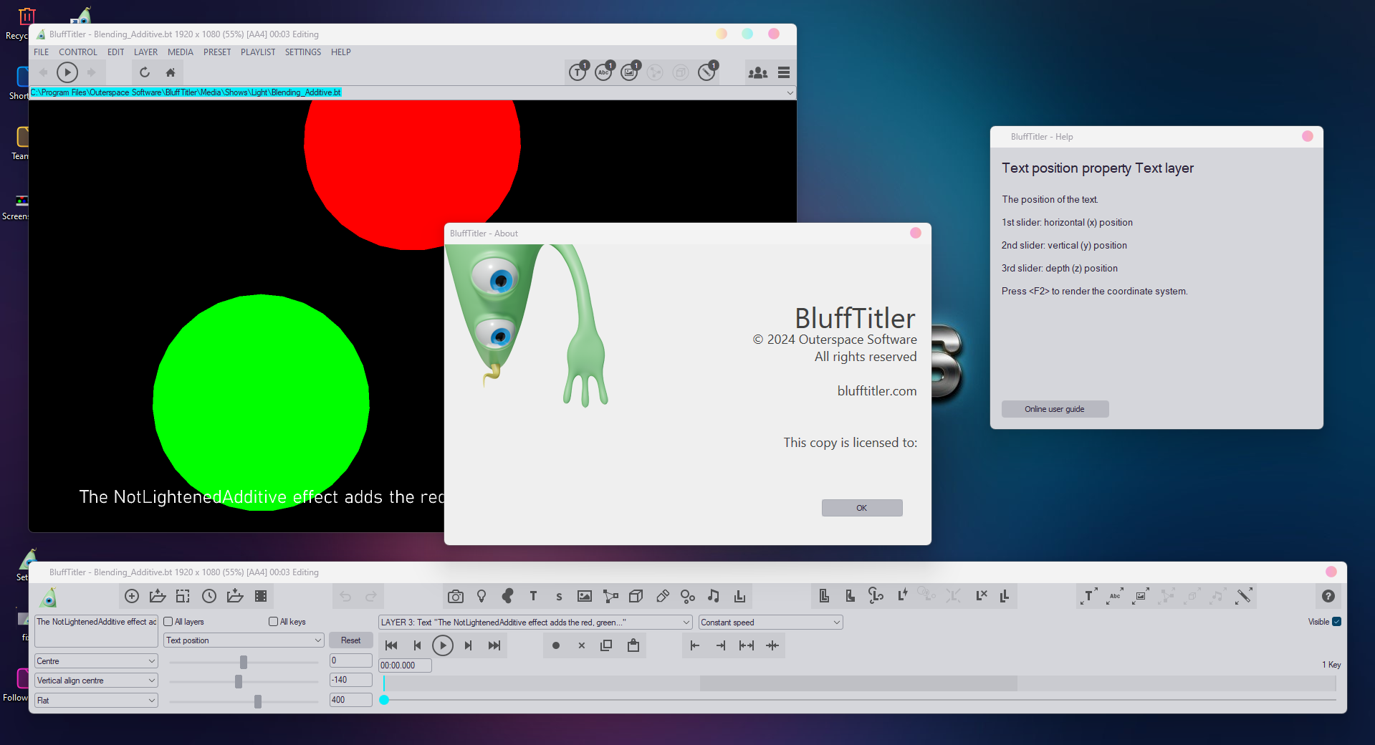Add an audio layer with the music note icon
Screen dimensions: 1375x745
714,596
